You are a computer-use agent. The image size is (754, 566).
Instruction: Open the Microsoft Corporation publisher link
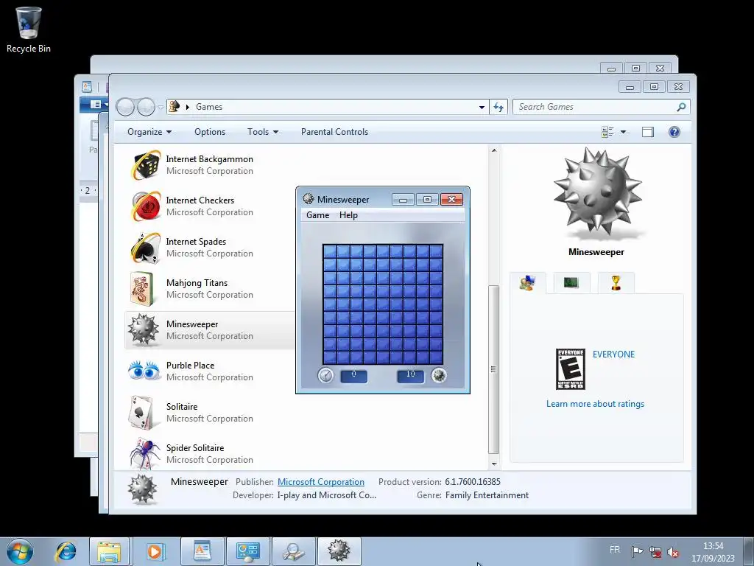(x=321, y=482)
